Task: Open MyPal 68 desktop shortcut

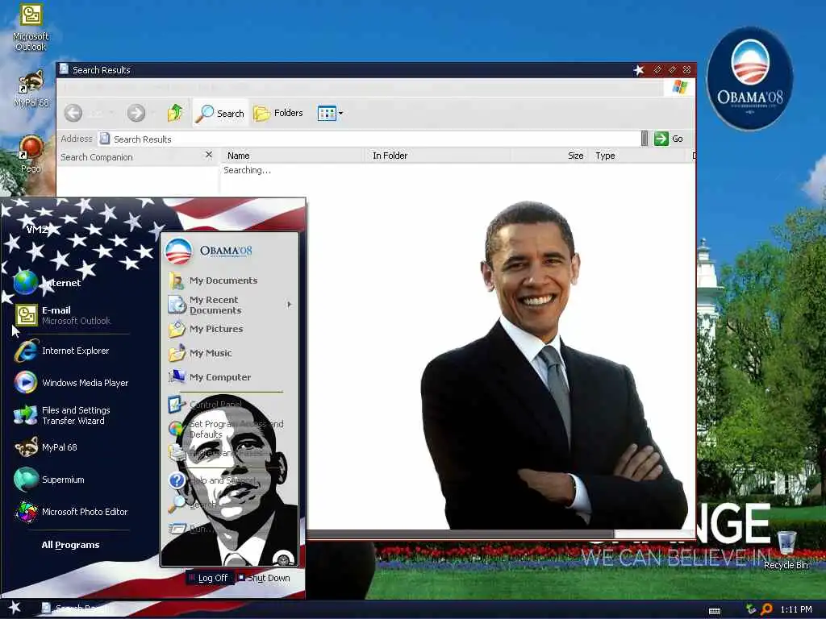Action: coord(31,89)
